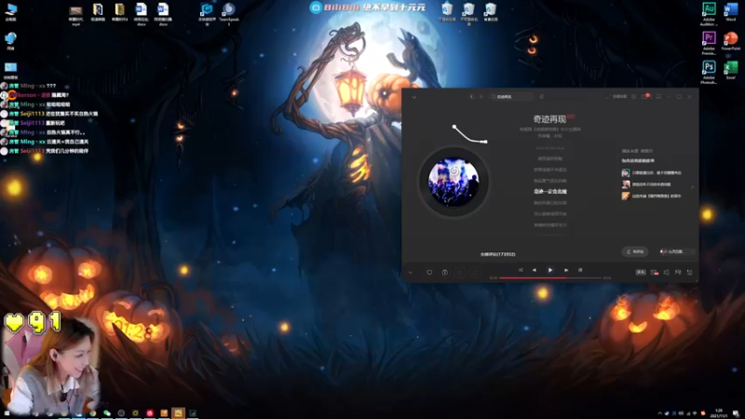Open the red music app taskbar icon
745x419 pixels.
click(150, 413)
